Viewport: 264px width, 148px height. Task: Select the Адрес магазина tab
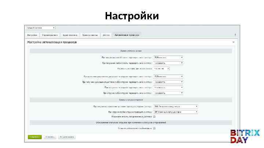coord(70,35)
